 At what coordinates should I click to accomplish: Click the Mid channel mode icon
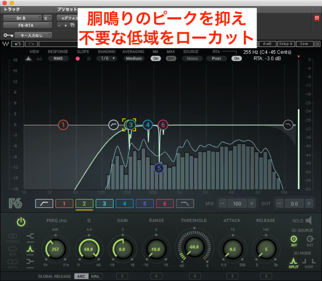pos(13,249)
